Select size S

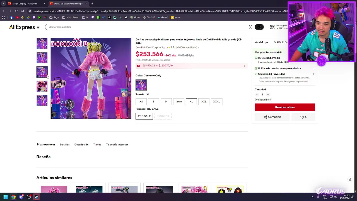point(154,102)
